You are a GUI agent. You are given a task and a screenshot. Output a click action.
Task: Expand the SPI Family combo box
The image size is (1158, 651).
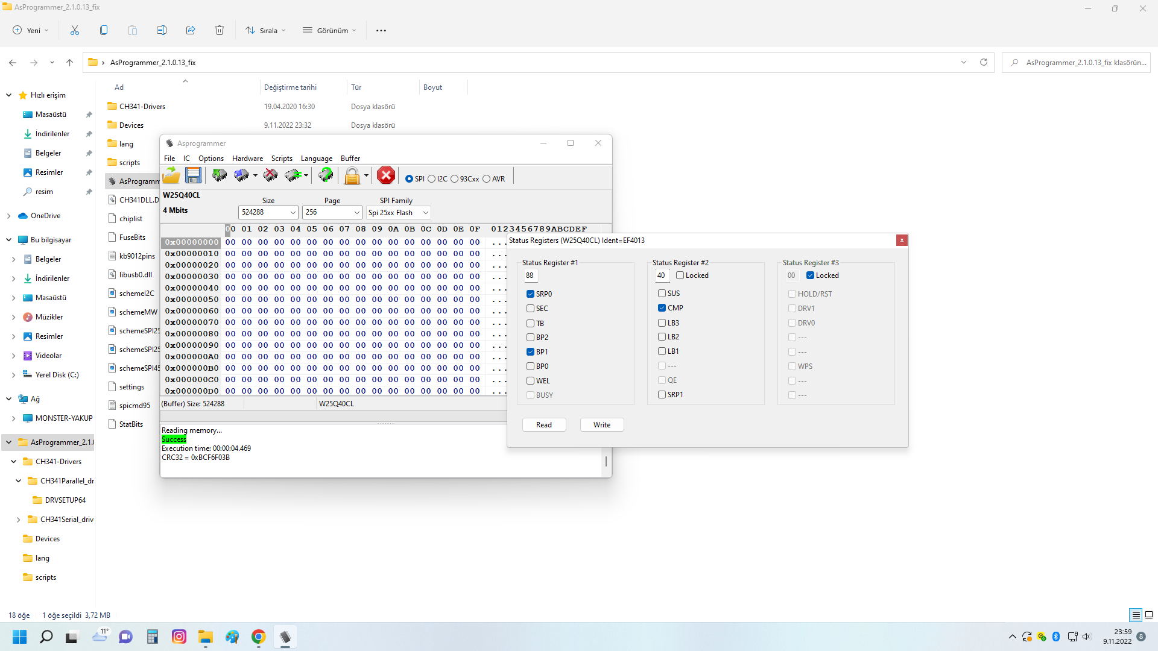[425, 213]
